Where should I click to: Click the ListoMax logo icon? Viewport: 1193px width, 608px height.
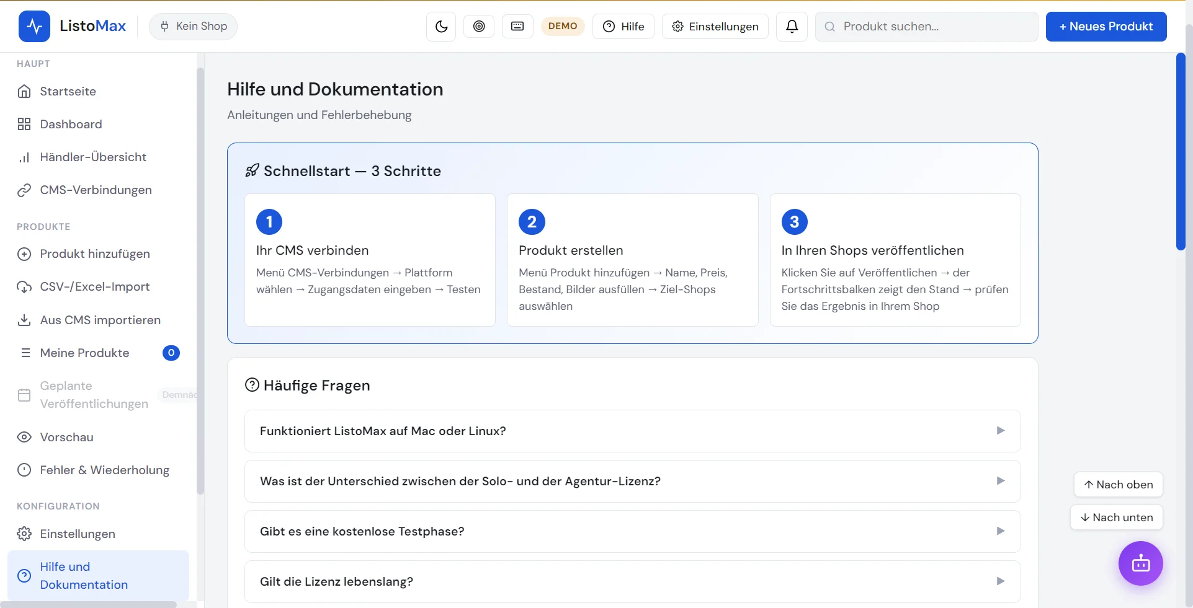click(x=34, y=26)
